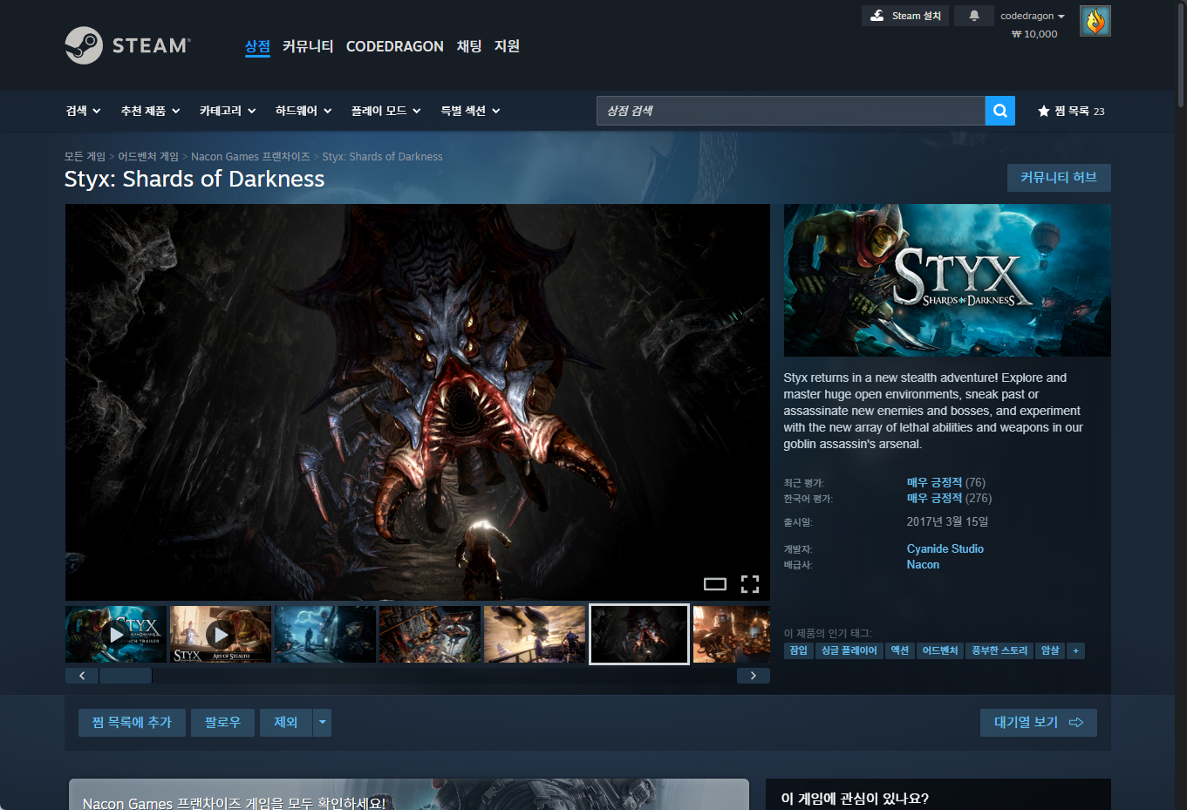Image resolution: width=1187 pixels, height=810 pixels.
Task: Click the ₩ 10,000 wallet balance
Action: [x=1034, y=34]
